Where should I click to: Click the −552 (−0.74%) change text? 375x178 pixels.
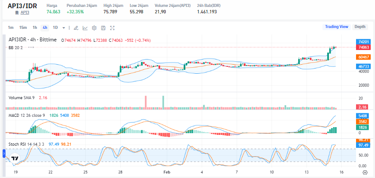(x=138, y=41)
